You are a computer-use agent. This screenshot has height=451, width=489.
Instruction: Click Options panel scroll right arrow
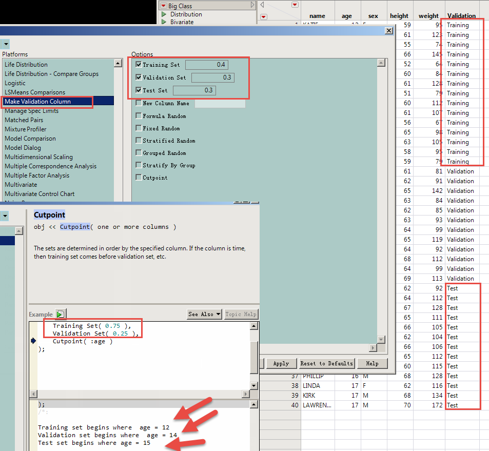tap(373, 347)
